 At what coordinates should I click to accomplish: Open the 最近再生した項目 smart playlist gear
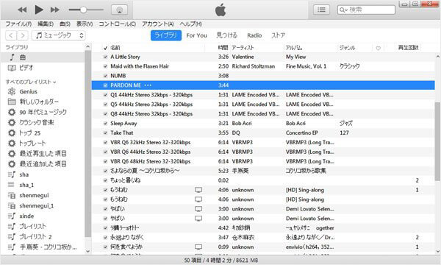click(12, 154)
